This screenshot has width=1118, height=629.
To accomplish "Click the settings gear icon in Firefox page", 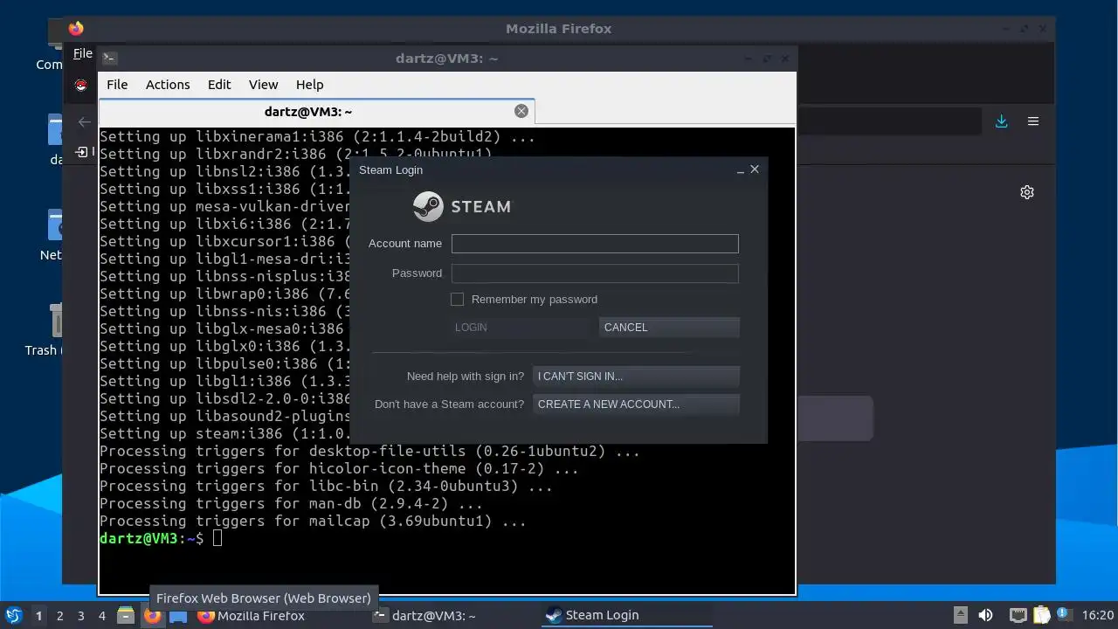I will tap(1027, 192).
